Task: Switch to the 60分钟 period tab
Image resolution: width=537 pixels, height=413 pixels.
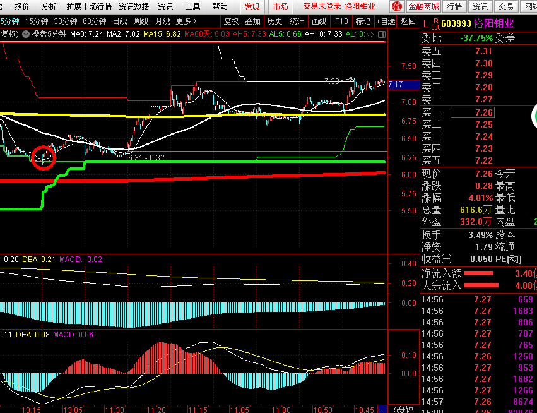Action: point(94,21)
